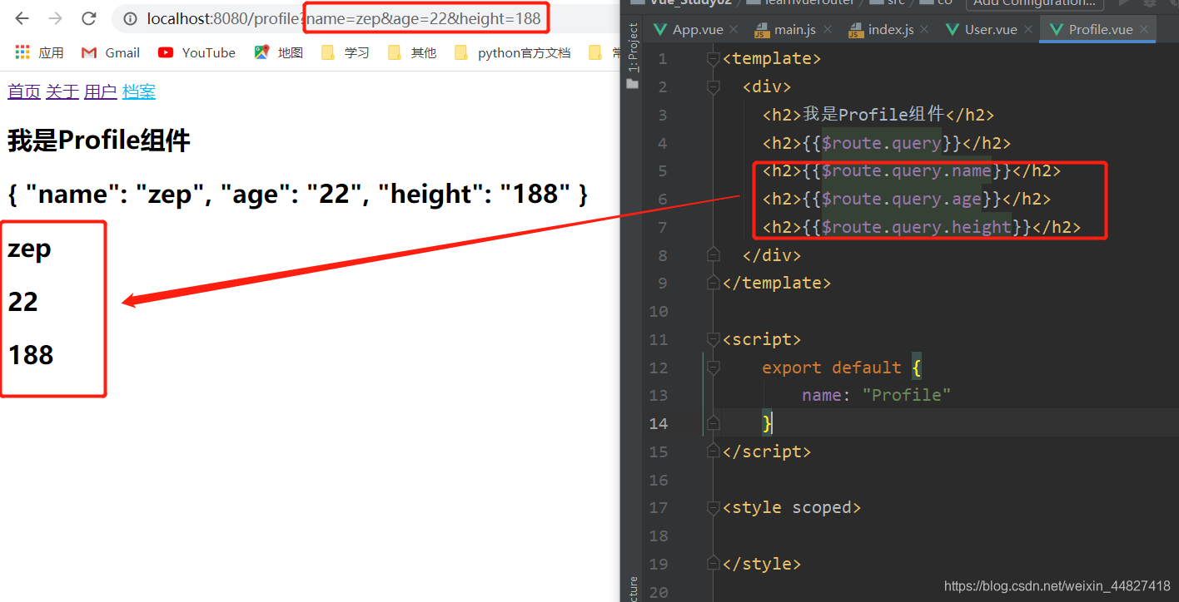Click the $route.query.age code on line 6
The width and height of the screenshot is (1179, 602).
pos(902,199)
